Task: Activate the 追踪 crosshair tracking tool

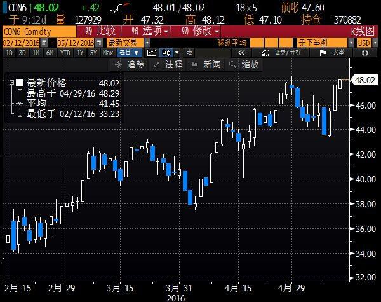Action: 130,64
